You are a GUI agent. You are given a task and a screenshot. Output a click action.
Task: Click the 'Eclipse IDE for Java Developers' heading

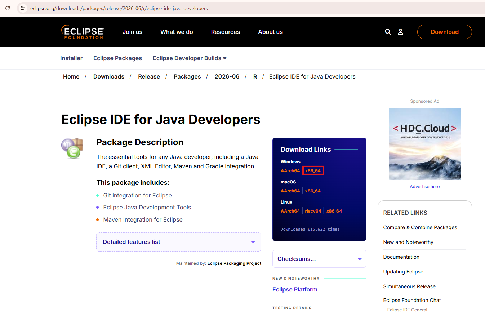161,119
